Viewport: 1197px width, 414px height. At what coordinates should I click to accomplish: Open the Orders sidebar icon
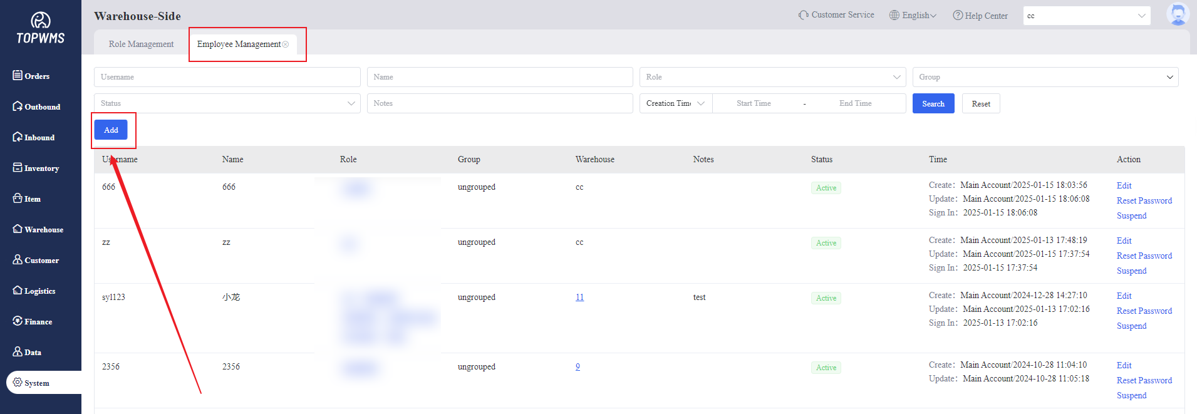18,76
